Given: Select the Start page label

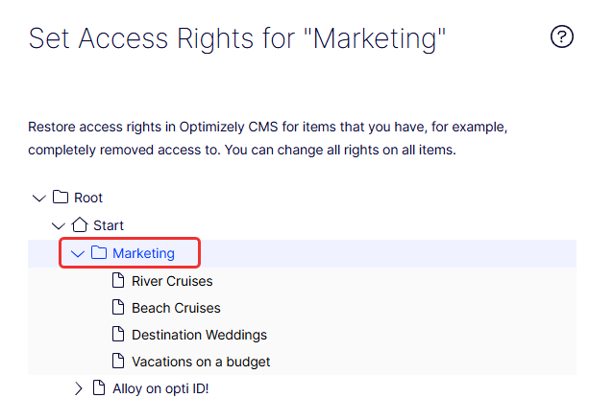Looking at the screenshot, I should coord(109,225).
